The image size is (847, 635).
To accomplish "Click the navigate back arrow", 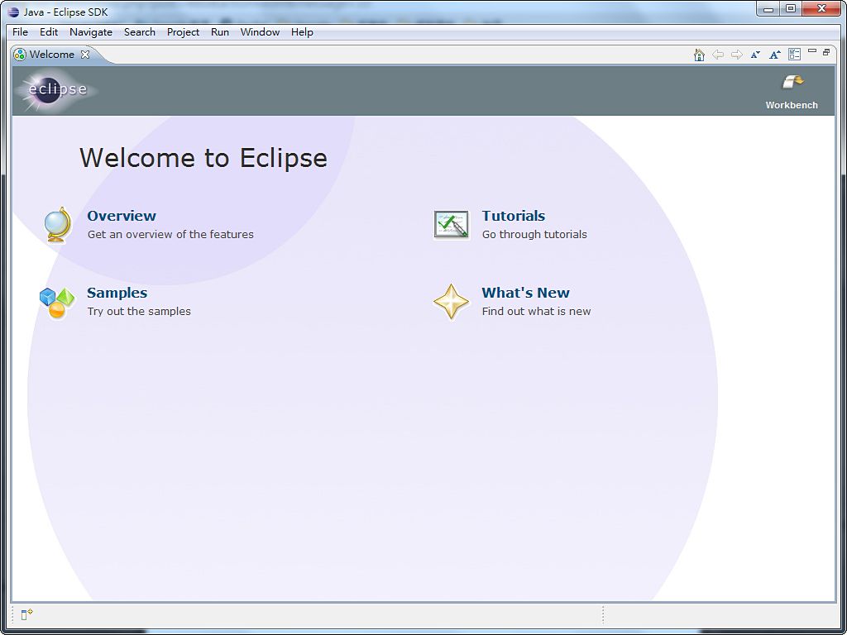I will tap(718, 55).
